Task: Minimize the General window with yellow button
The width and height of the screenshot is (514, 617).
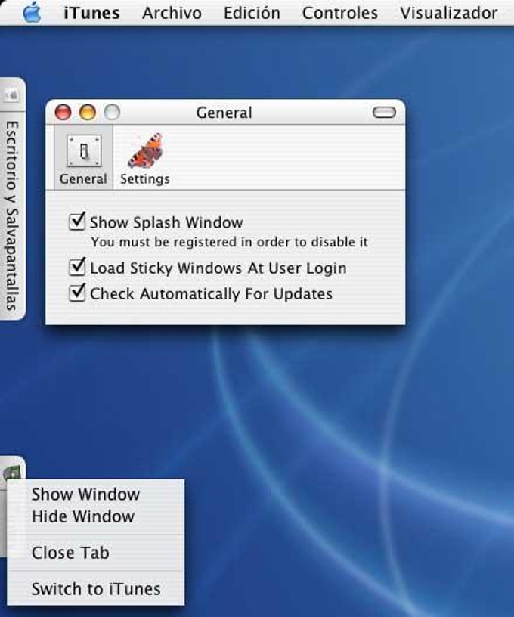Action: 88,113
